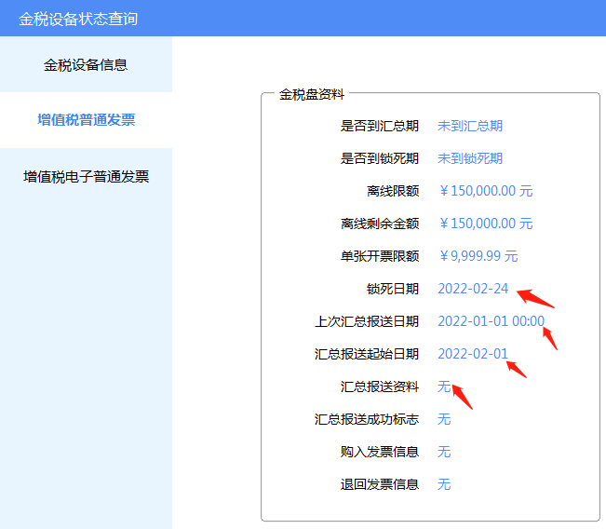
Task: Click the 金税设备状态查询 window title
Action: [78, 19]
